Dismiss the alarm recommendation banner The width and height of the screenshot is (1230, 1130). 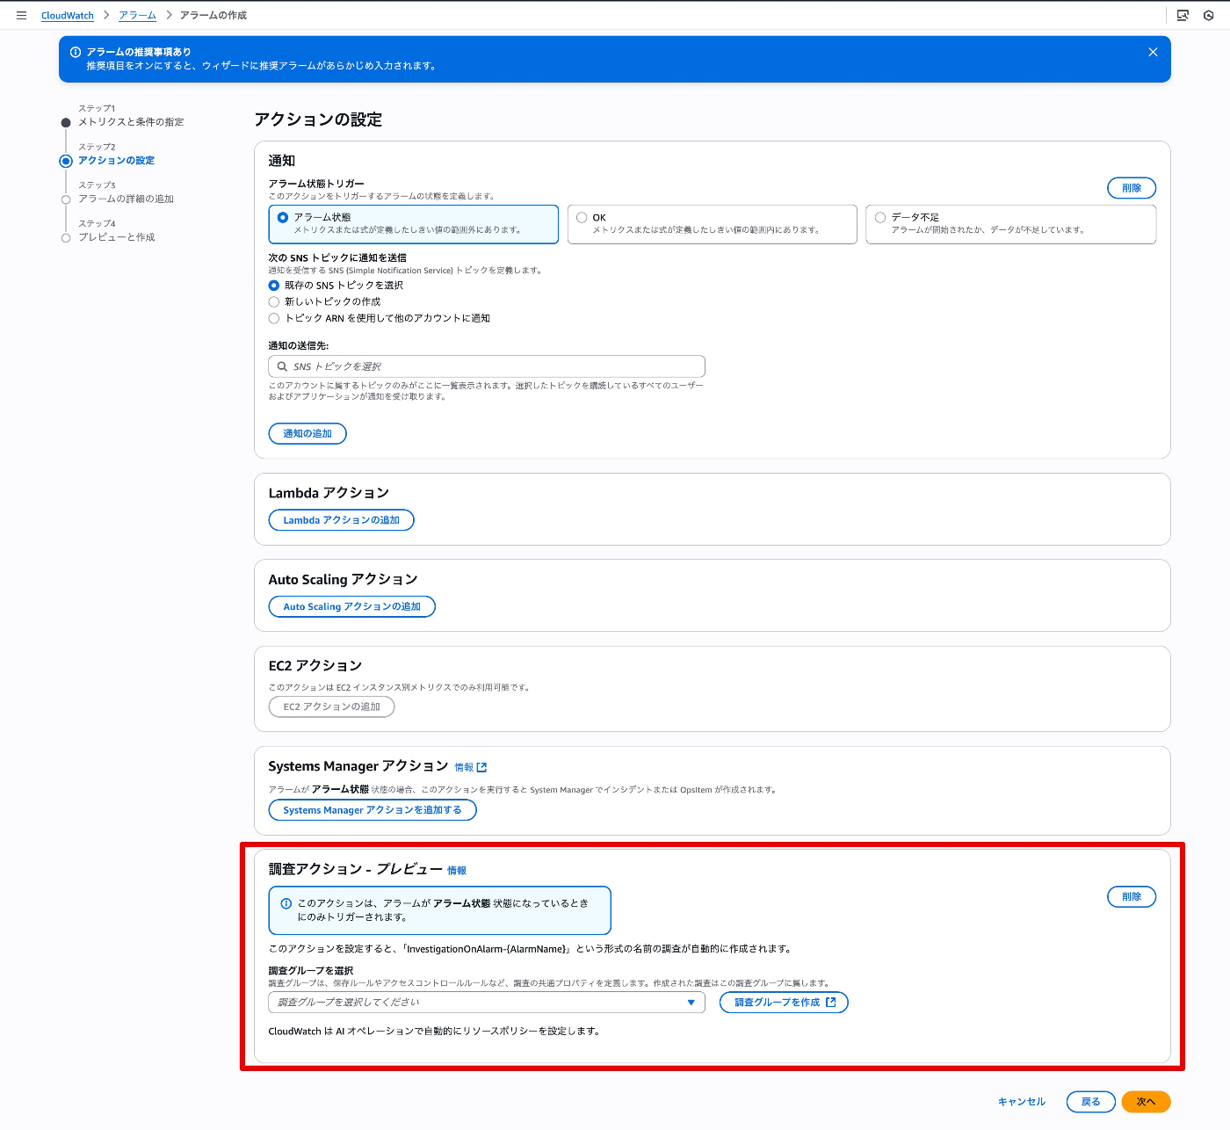1153,52
